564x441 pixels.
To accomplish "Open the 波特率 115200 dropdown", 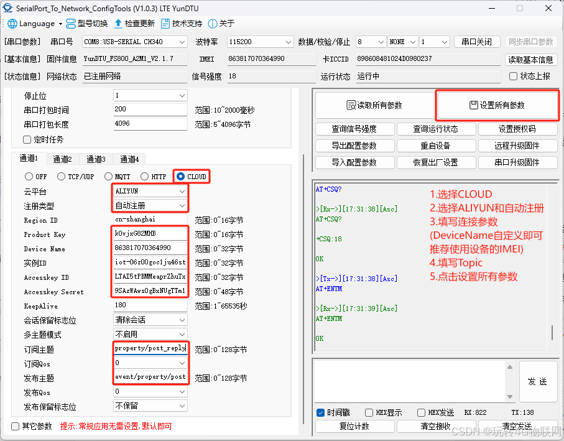I will tap(260, 42).
